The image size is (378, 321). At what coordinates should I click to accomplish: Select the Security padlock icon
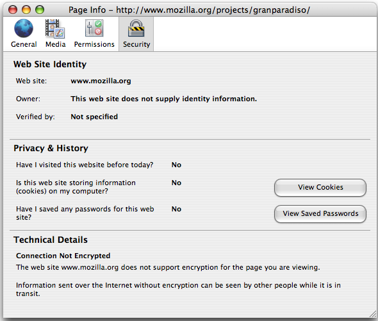(x=136, y=28)
